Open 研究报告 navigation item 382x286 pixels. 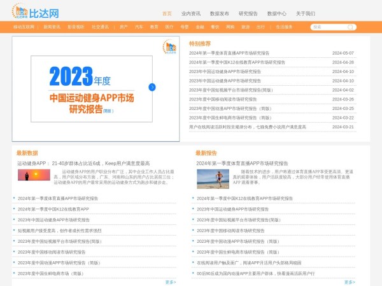tap(248, 13)
